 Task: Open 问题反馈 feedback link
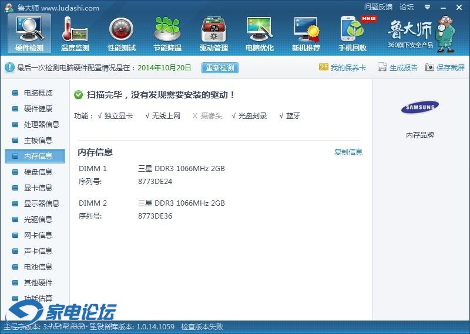(x=378, y=7)
